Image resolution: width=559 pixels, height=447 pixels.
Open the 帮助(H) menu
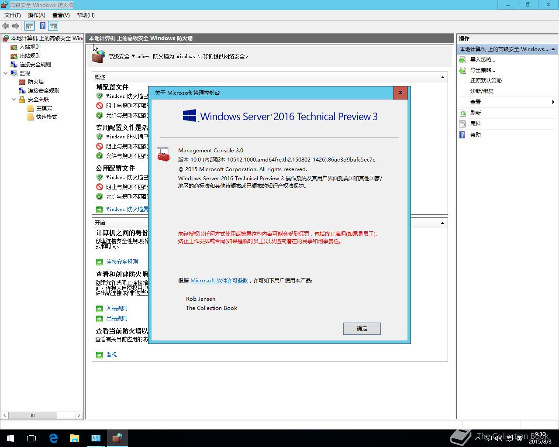pyautogui.click(x=86, y=15)
